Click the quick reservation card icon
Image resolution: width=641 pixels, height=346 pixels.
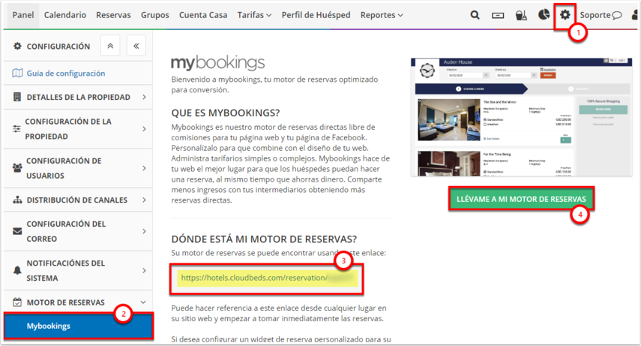(498, 16)
